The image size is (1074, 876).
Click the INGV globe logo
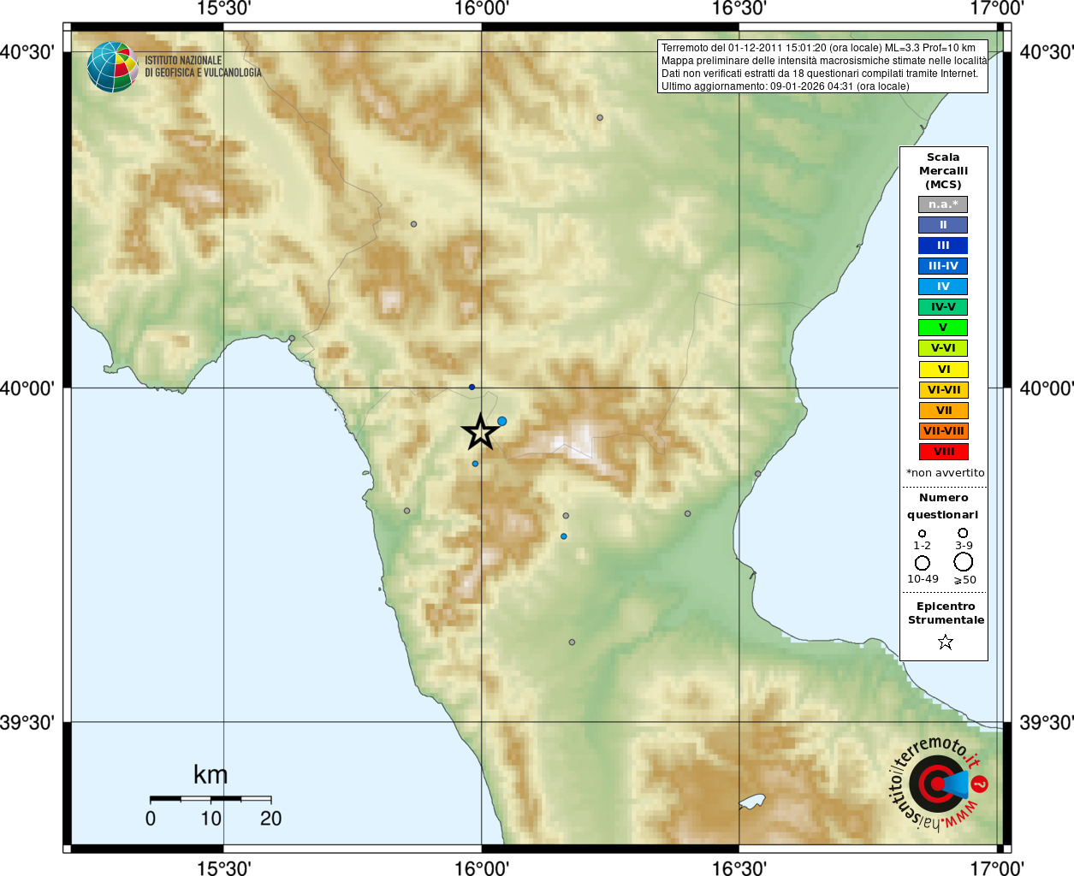click(112, 67)
